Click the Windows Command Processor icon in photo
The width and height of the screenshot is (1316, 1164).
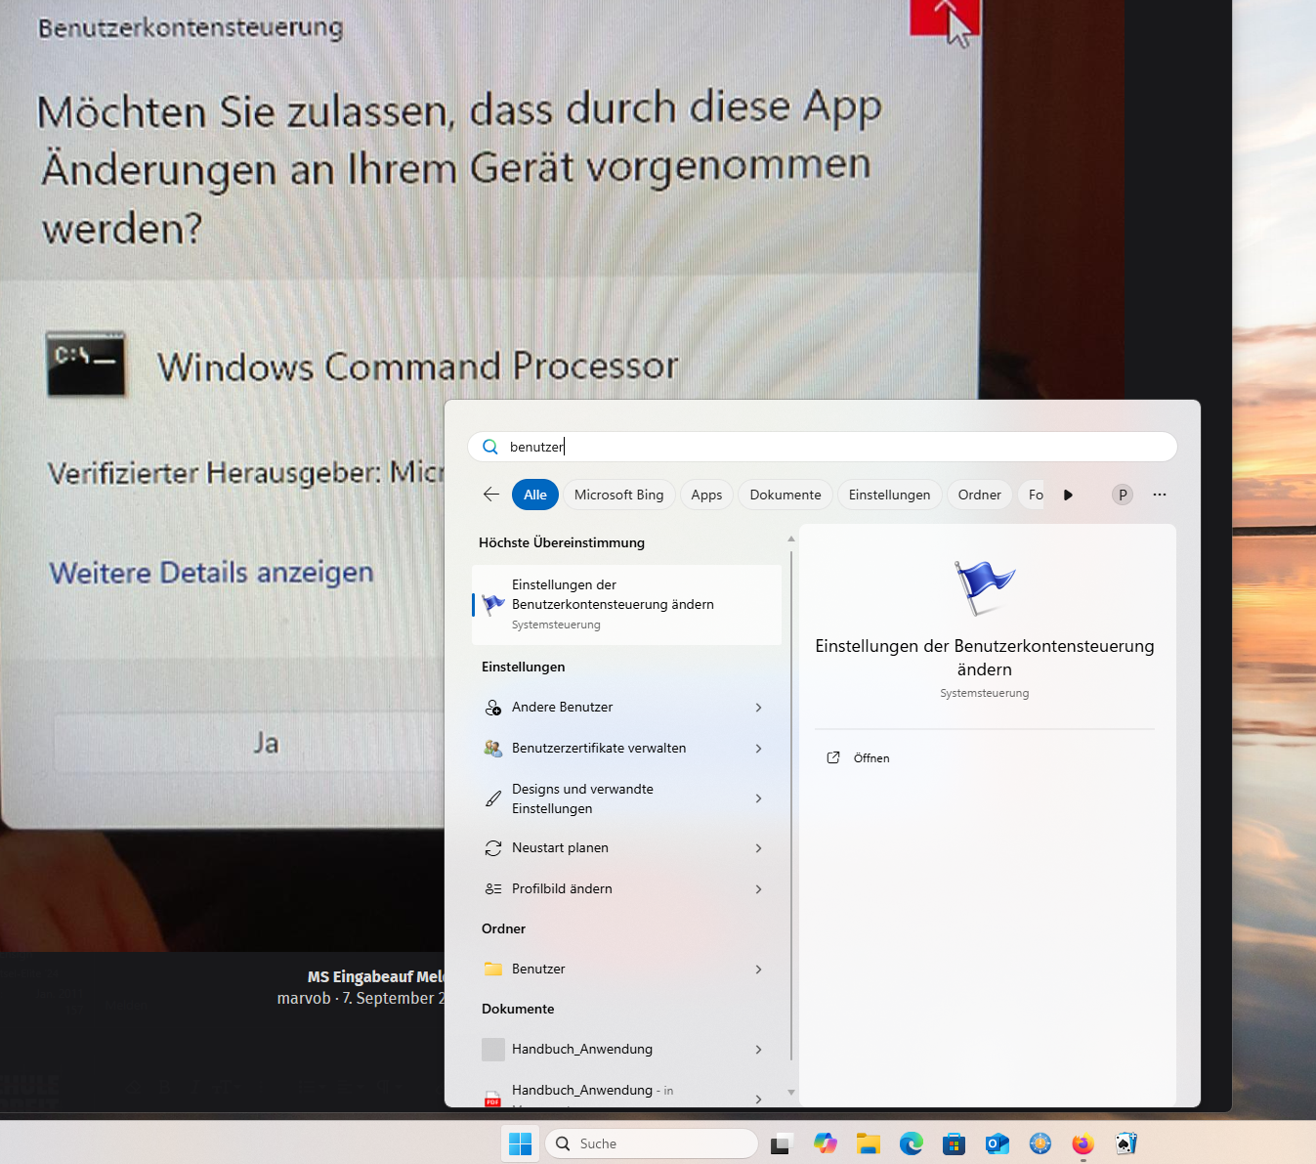pyautogui.click(x=86, y=364)
